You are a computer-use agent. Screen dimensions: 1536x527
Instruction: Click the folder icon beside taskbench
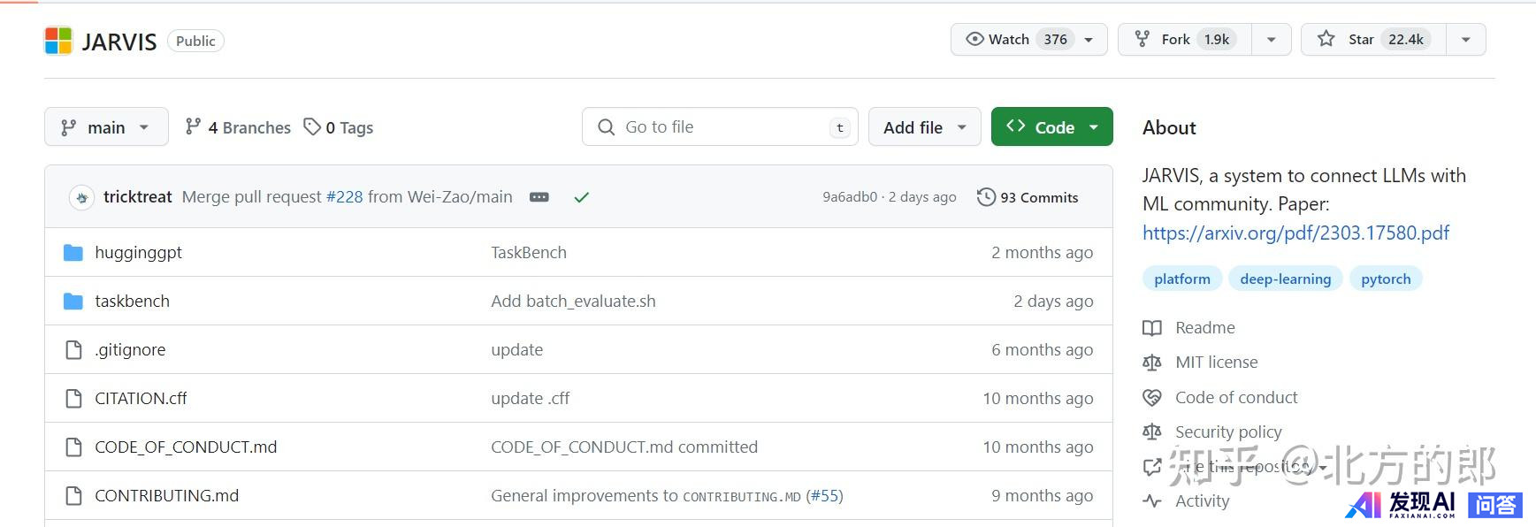coord(73,302)
